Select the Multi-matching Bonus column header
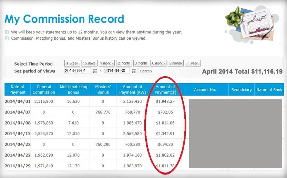 [x=73, y=90]
